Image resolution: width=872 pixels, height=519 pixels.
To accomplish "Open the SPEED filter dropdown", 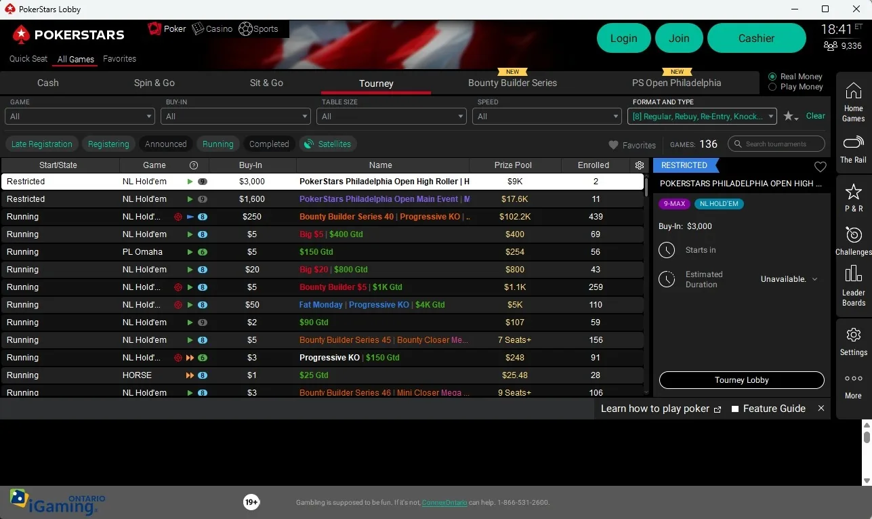I will [547, 116].
